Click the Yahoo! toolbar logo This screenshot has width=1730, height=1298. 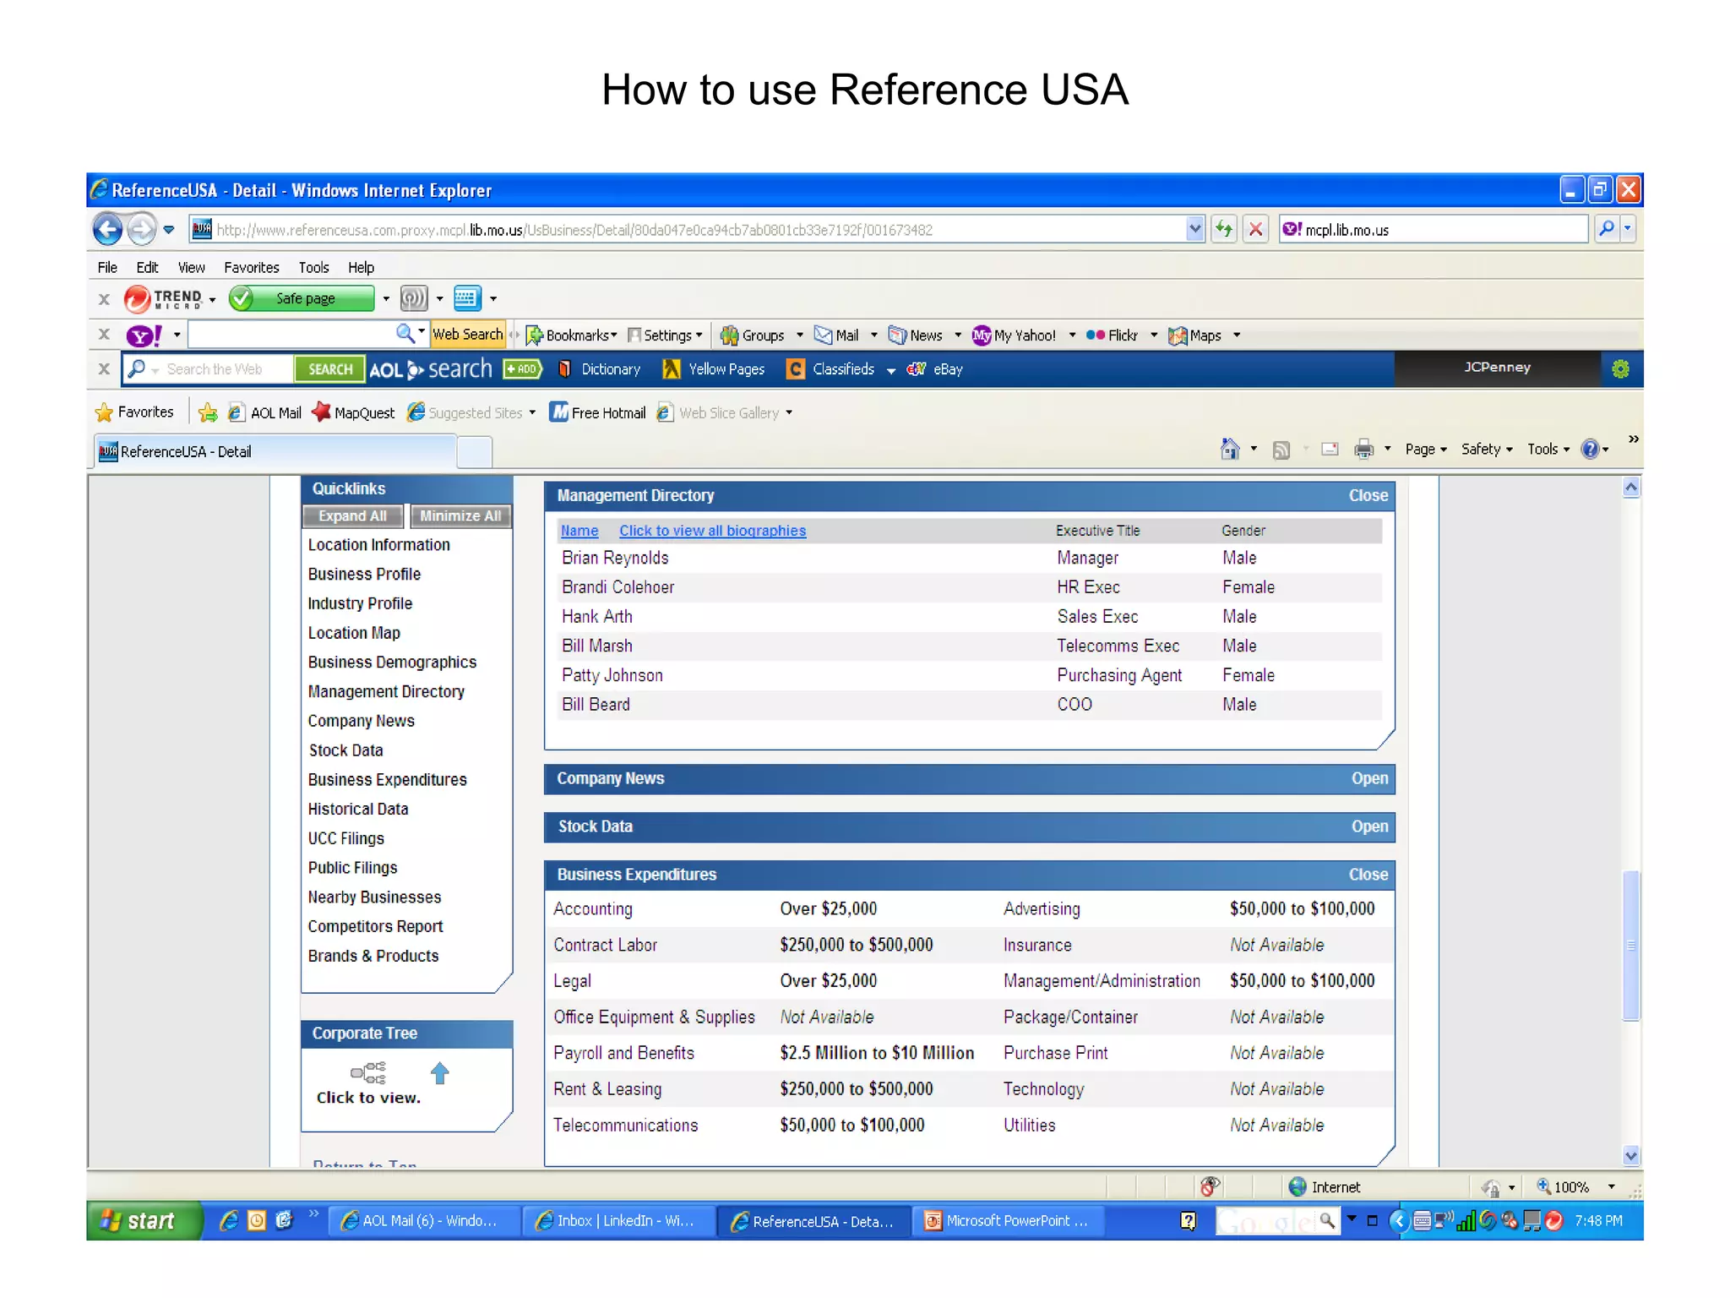tap(144, 335)
